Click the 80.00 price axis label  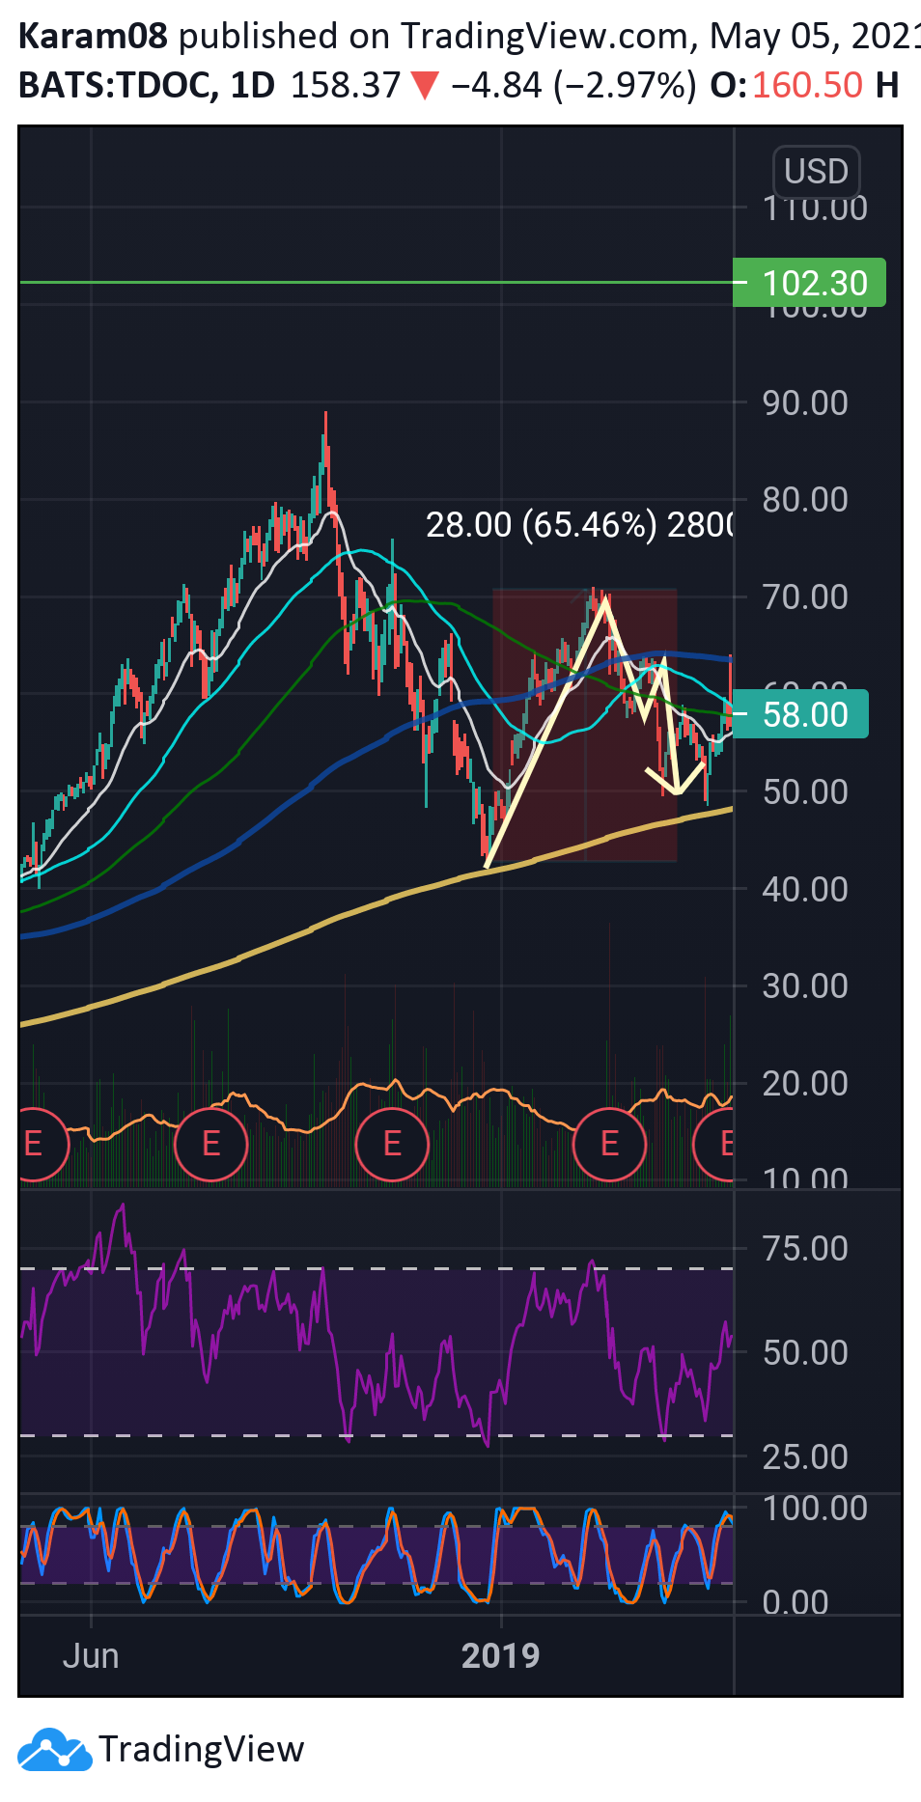(x=805, y=500)
